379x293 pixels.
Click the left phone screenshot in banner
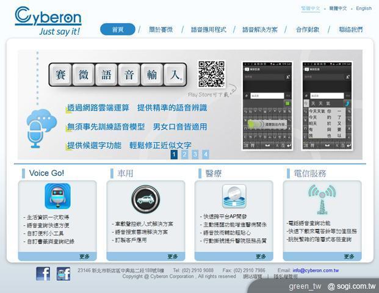(267, 106)
